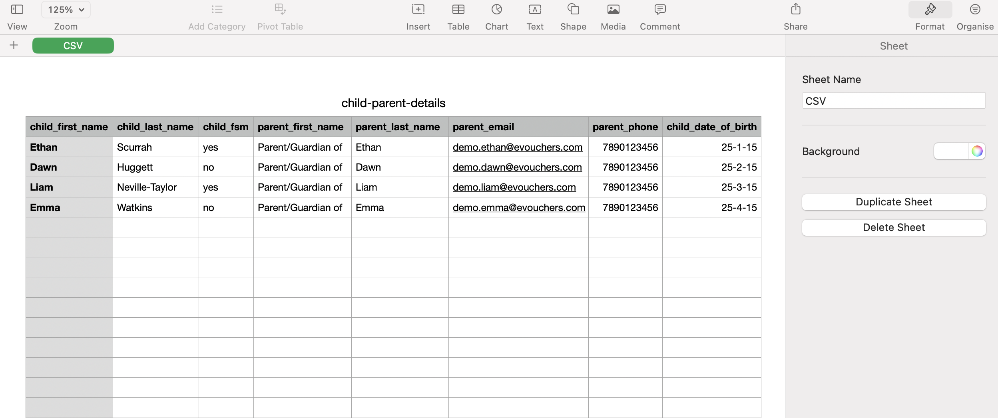Open the demo.ethan@evouchers.com email link
The width and height of the screenshot is (998, 418).
coord(517,147)
